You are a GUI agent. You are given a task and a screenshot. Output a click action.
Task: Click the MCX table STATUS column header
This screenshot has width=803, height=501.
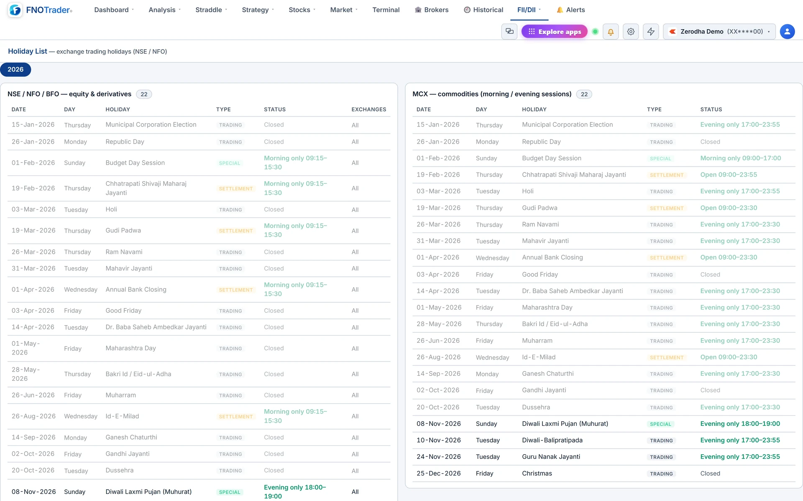(x=711, y=109)
